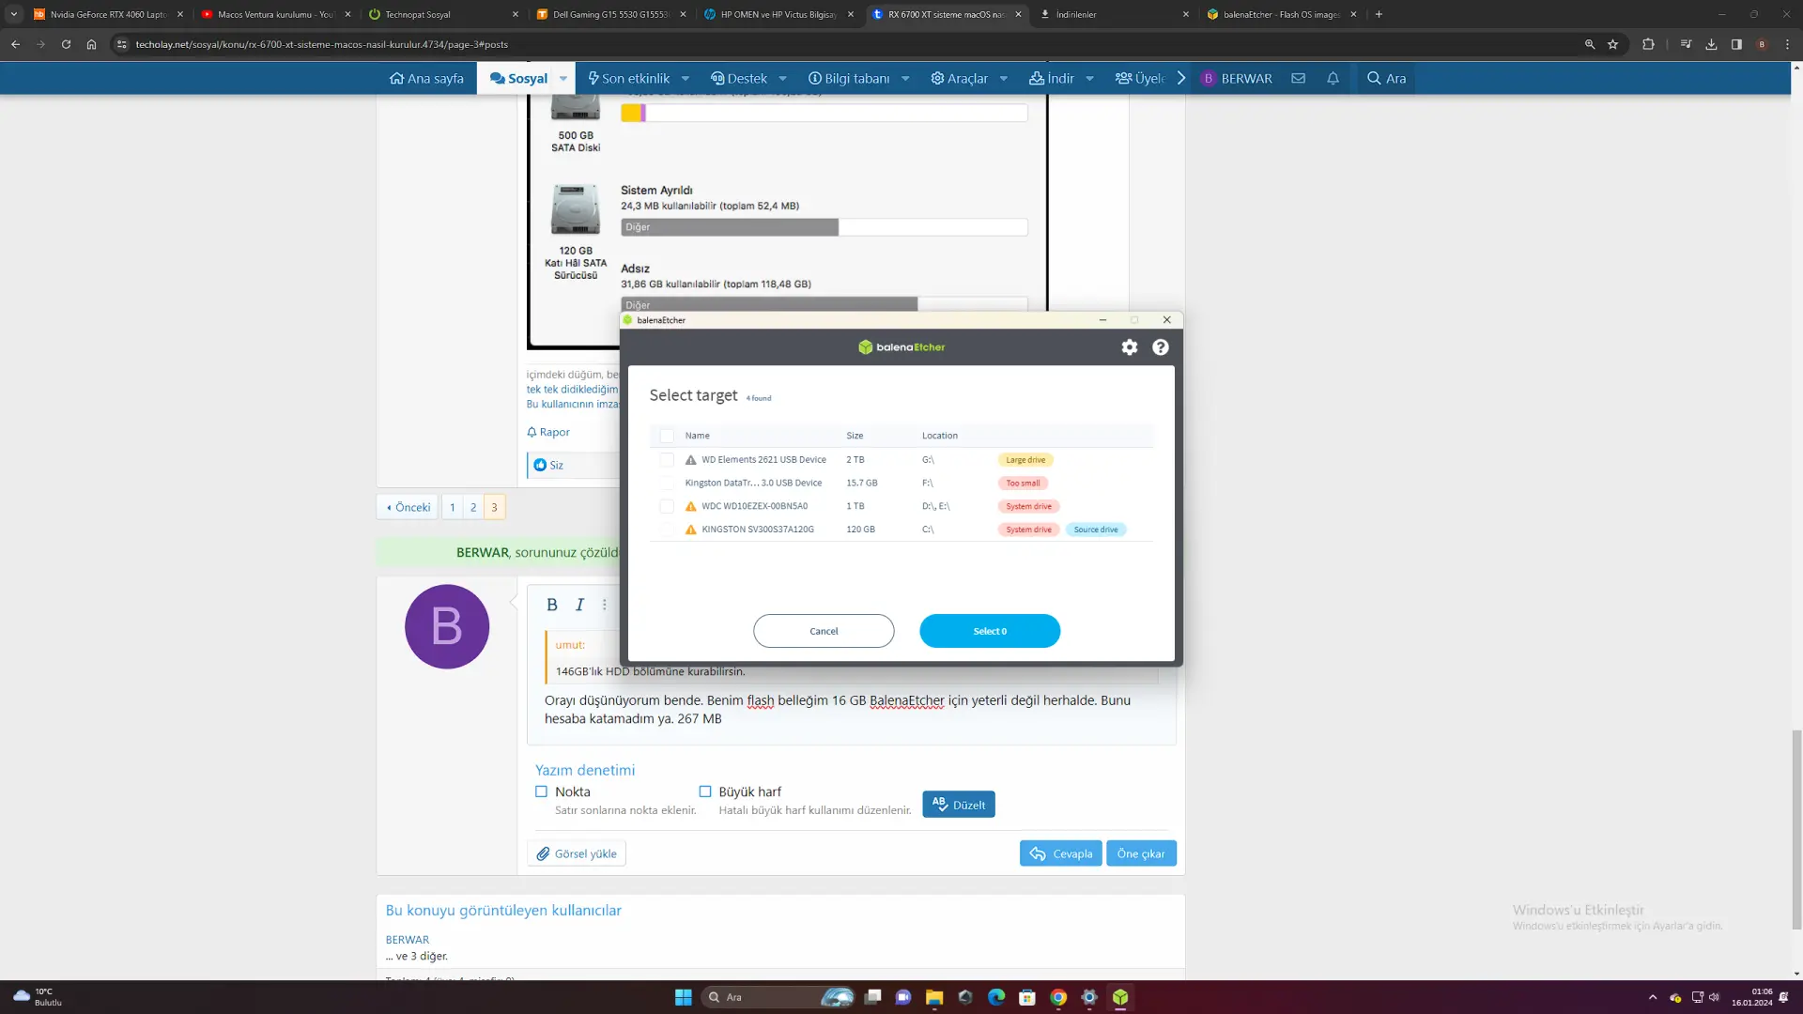Click Windows taskbar search box

(778, 997)
